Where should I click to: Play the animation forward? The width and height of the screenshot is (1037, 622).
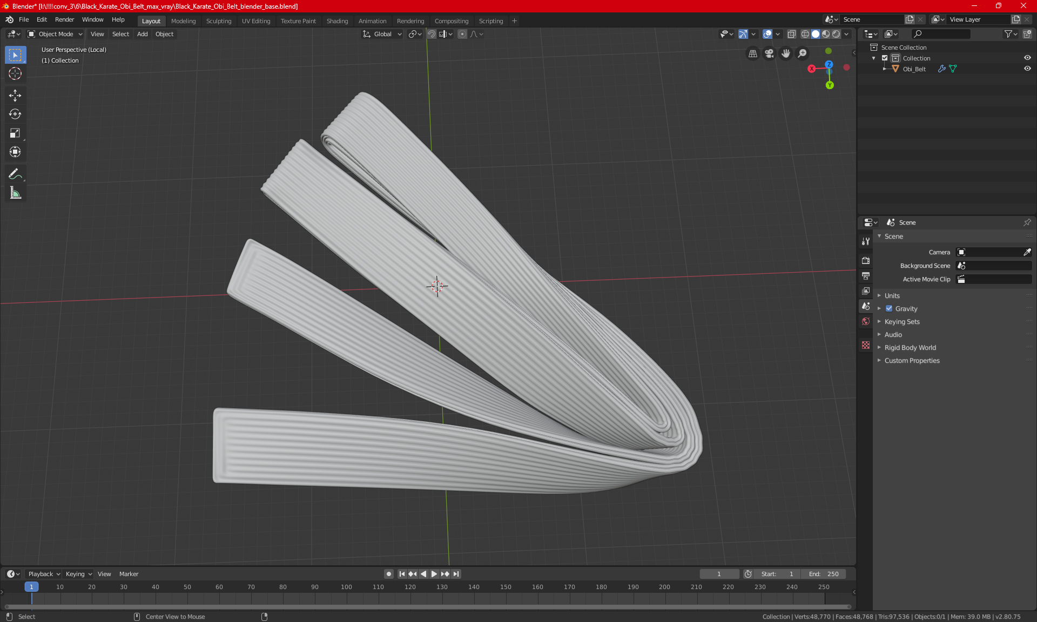point(434,574)
